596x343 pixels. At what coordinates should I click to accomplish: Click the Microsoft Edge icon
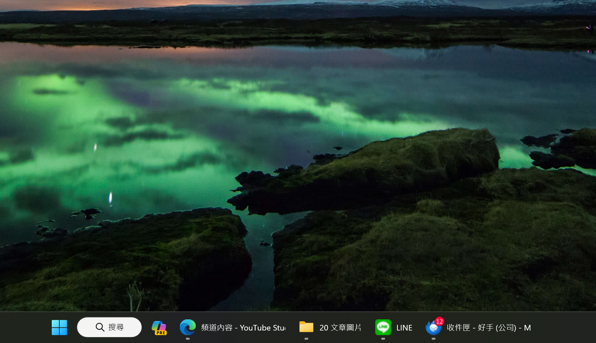[x=188, y=327]
